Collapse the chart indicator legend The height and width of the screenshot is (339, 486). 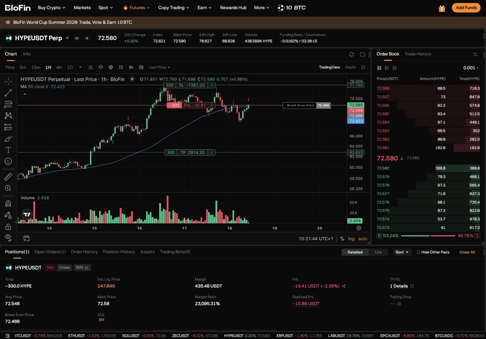(24, 94)
